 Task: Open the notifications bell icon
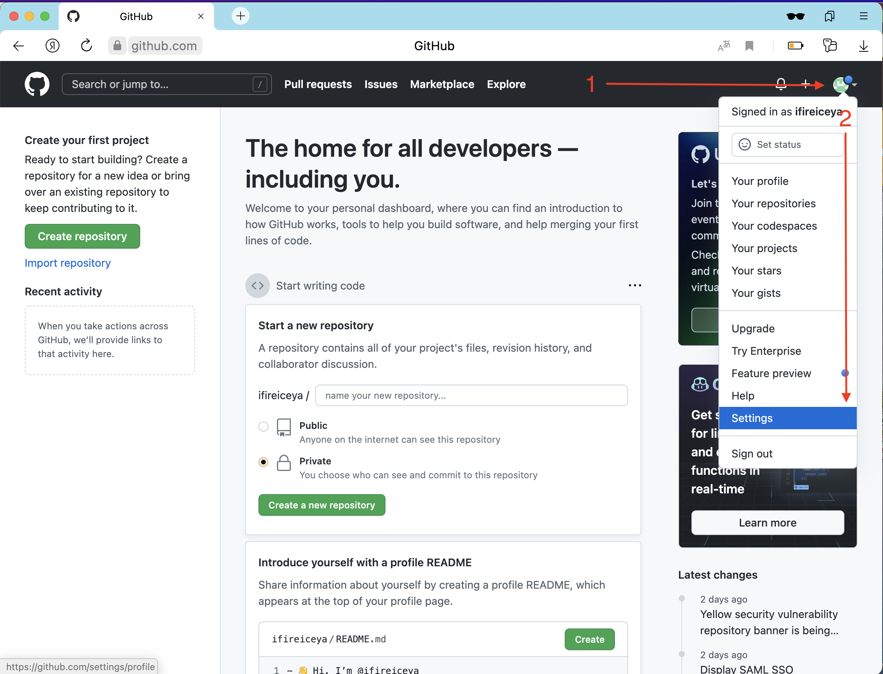pyautogui.click(x=781, y=84)
